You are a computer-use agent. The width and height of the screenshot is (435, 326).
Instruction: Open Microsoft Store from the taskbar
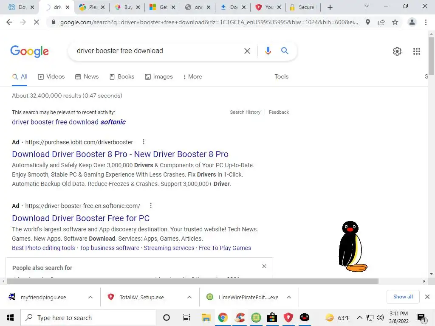click(x=272, y=318)
